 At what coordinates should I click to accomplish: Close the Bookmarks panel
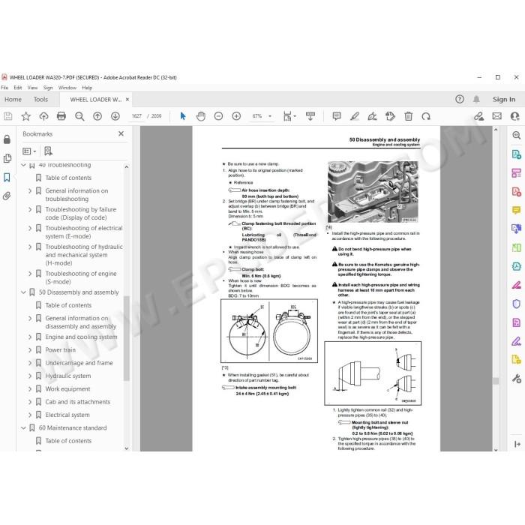point(121,133)
